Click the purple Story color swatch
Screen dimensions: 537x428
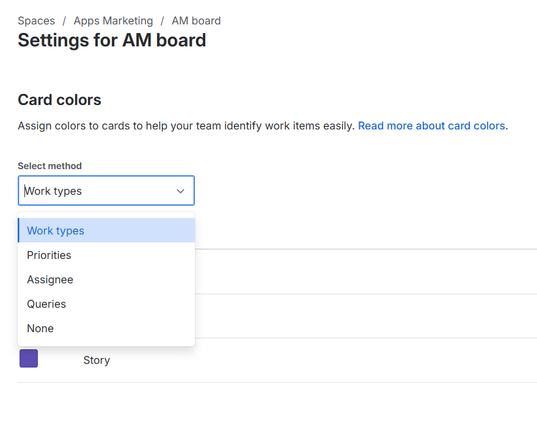click(29, 358)
